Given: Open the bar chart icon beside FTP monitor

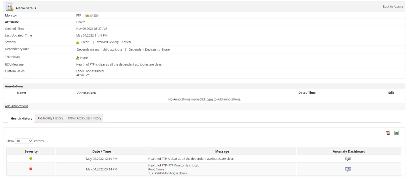Looking at the screenshot, I should pyautogui.click(x=88, y=16).
